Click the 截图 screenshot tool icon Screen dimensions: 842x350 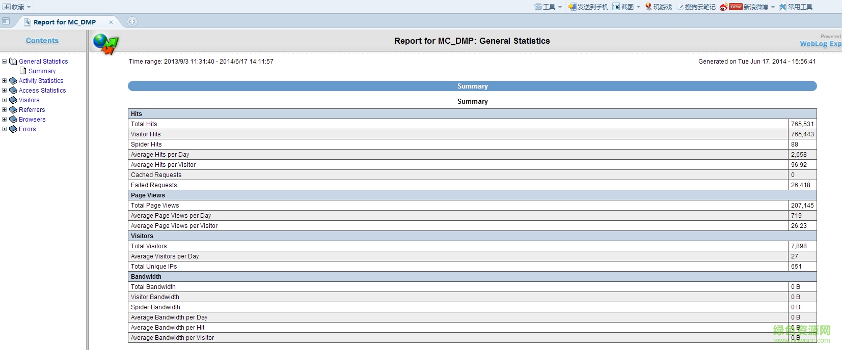(x=616, y=7)
